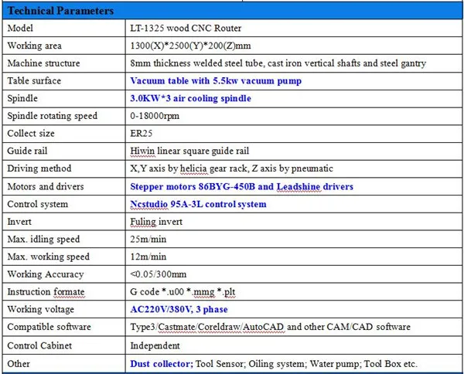Click 'Ncstudio 95A-3L control system' value
The height and width of the screenshot is (374, 464).
pyautogui.click(x=198, y=204)
